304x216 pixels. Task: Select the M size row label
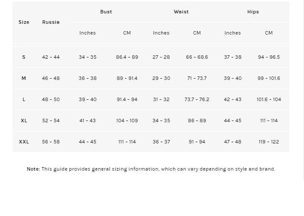(24, 78)
